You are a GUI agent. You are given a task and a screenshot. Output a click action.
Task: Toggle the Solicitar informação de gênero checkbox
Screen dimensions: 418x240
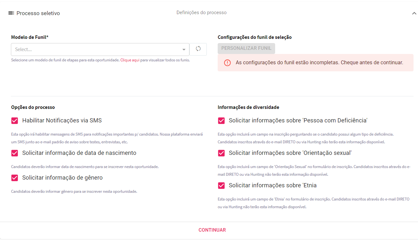point(14,178)
